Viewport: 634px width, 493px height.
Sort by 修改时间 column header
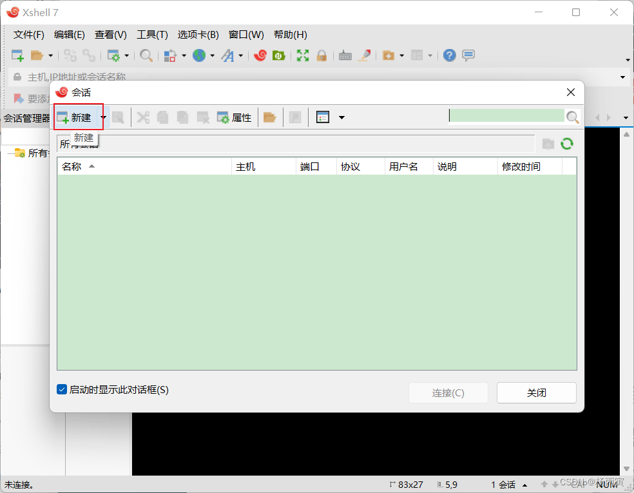pyautogui.click(x=530, y=167)
